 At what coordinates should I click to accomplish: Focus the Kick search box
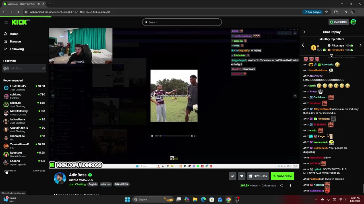tap(182, 22)
